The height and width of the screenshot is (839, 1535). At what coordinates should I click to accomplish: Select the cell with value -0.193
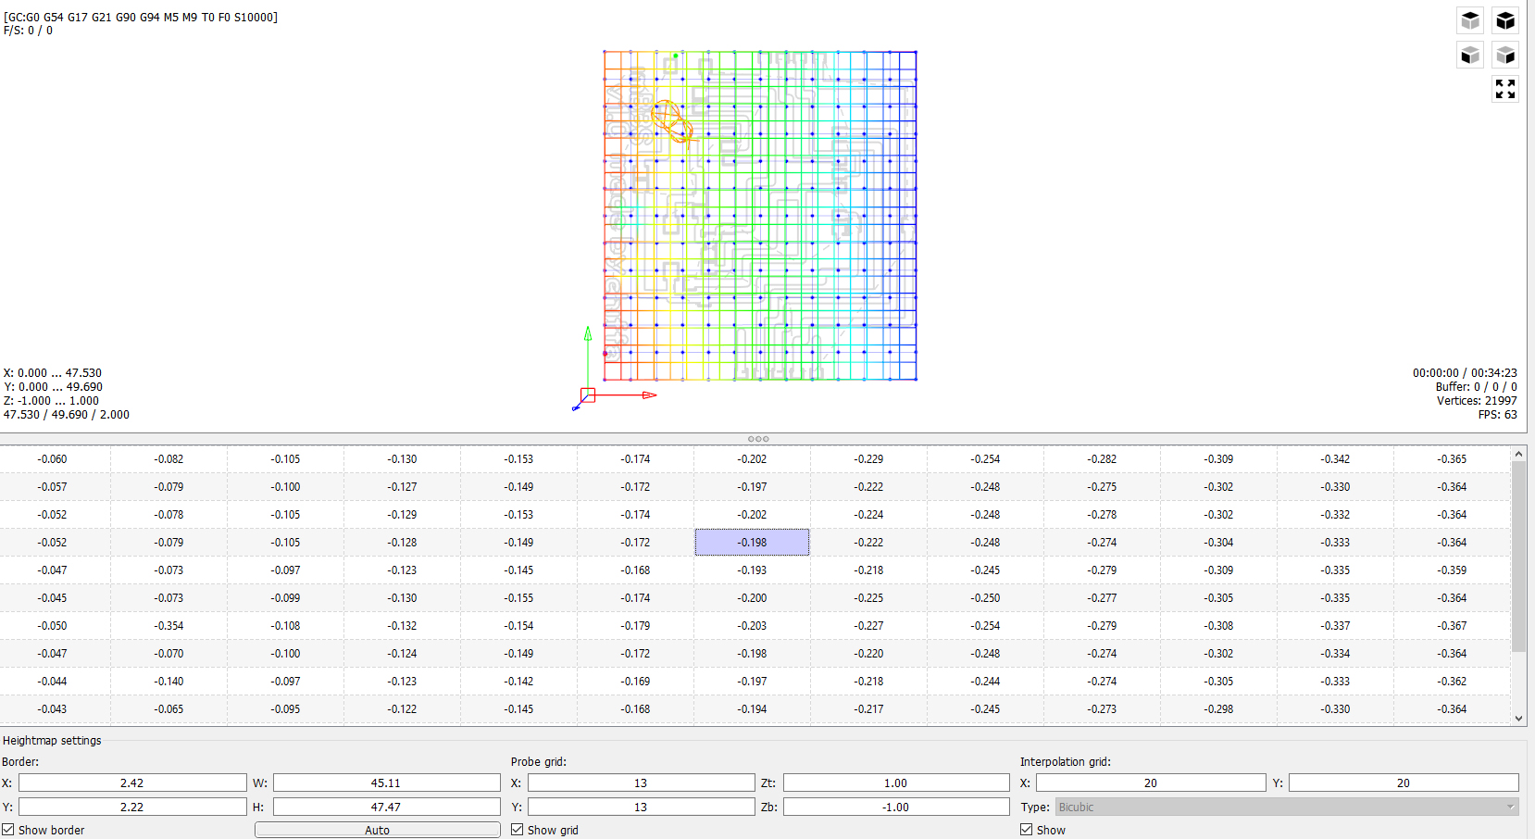click(752, 570)
